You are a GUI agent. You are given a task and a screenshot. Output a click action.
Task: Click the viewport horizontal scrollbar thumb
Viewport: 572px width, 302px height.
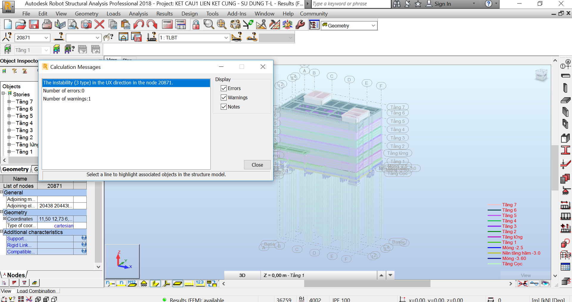(367, 284)
